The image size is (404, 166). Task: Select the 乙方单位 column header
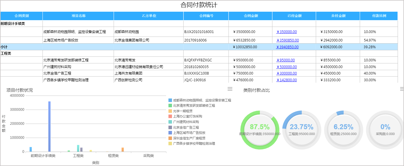(x=149, y=16)
